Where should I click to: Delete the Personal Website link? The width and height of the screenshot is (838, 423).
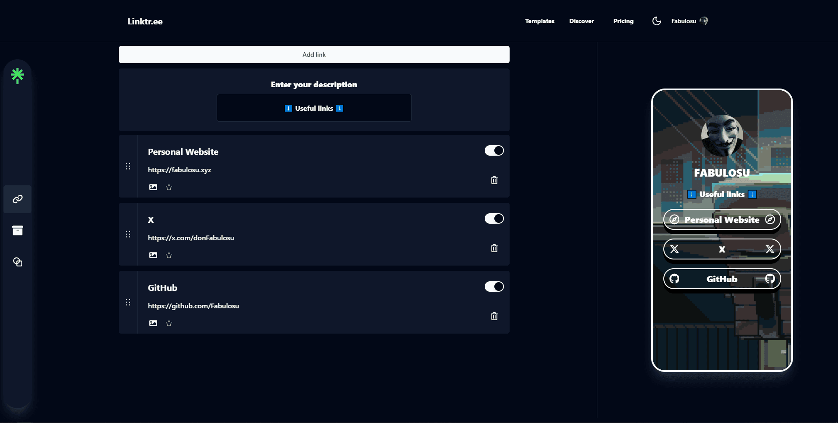494,180
